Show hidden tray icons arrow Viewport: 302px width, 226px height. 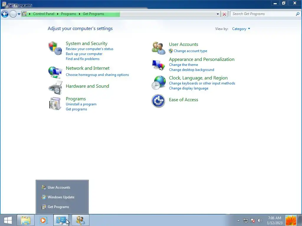[x=238, y=220]
